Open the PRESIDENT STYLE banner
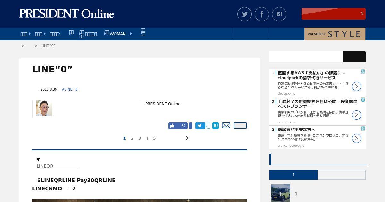Viewport: 385px width, 202px height. pyautogui.click(x=335, y=34)
